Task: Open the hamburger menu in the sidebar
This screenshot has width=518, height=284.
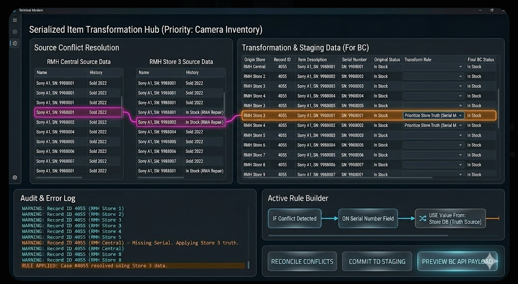Action: (x=15, y=20)
